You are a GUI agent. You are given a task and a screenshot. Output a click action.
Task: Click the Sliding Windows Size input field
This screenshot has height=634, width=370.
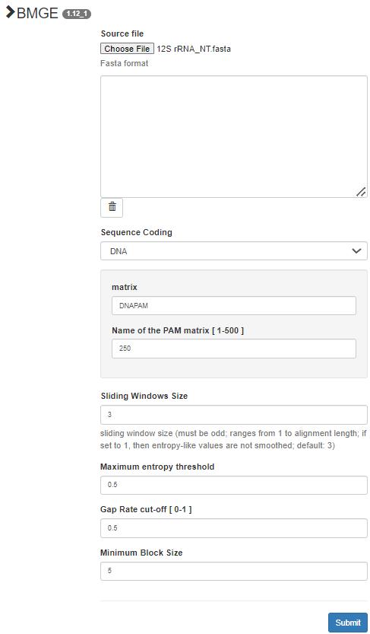pos(234,415)
